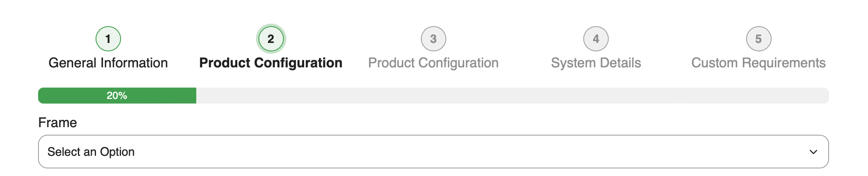
Task: Click the Select an Option placeholder text
Action: [91, 152]
